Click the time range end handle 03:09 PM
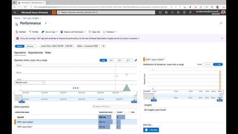This screenshot has height=134, width=238. 134,102
